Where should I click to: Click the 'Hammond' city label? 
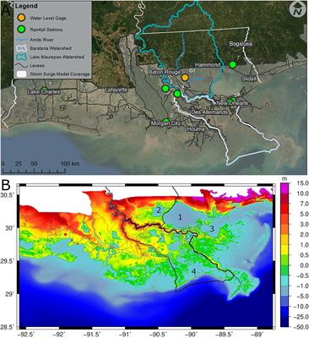pyautogui.click(x=209, y=65)
